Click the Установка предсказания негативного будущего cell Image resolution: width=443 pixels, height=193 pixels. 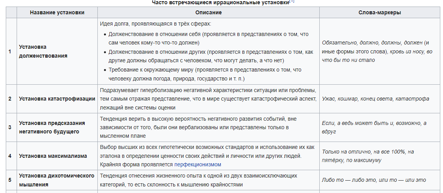[52, 127]
